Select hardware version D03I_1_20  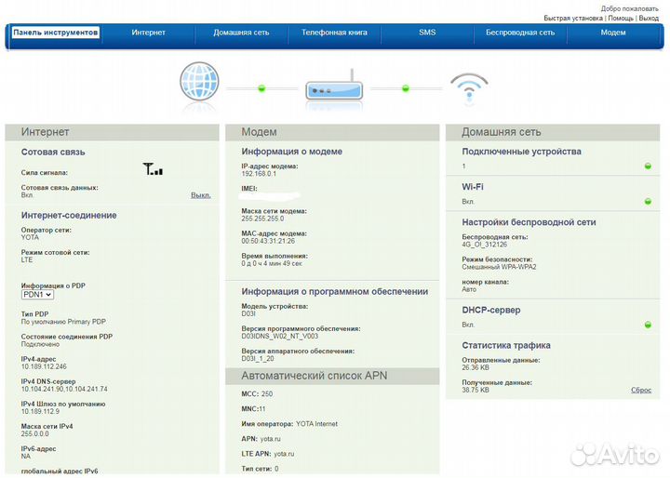click(258, 359)
